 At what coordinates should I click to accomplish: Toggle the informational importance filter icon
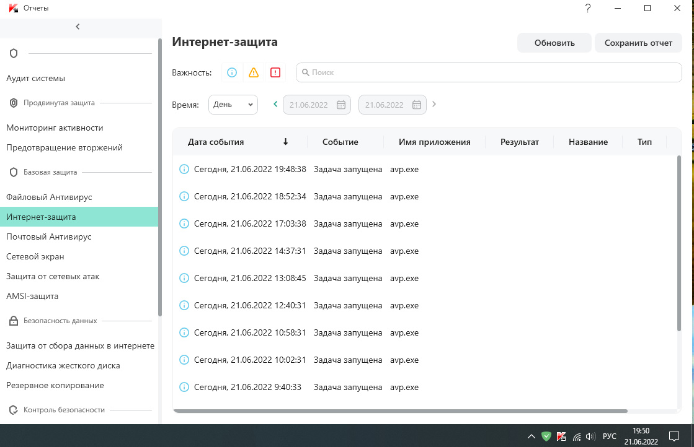pos(232,72)
